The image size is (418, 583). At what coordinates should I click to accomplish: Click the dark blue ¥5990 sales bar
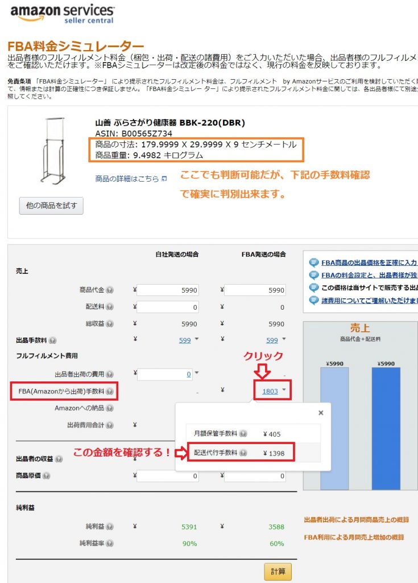pyautogui.click(x=386, y=428)
